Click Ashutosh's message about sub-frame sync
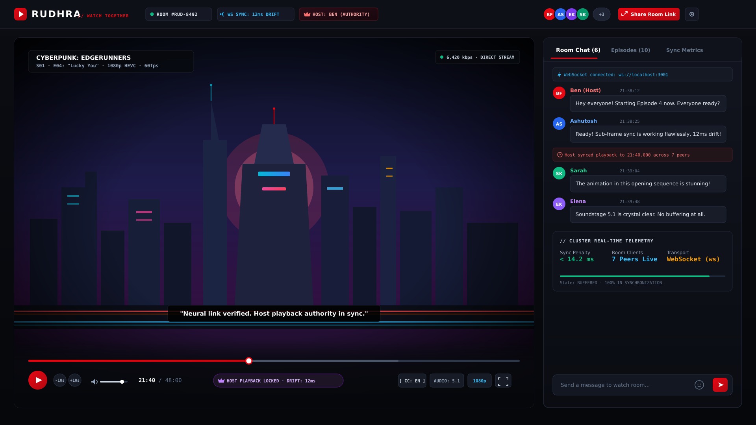This screenshot has height=425, width=756. point(648,134)
